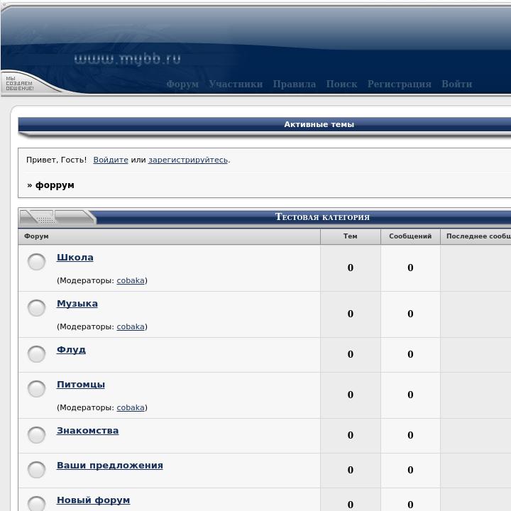511x511 pixels.
Task: Click the Сообщений count for Музыка
Action: tap(410, 314)
